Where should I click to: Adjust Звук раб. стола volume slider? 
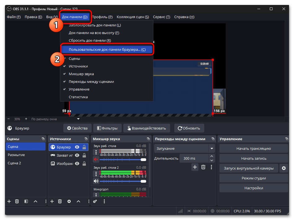coord(123,160)
